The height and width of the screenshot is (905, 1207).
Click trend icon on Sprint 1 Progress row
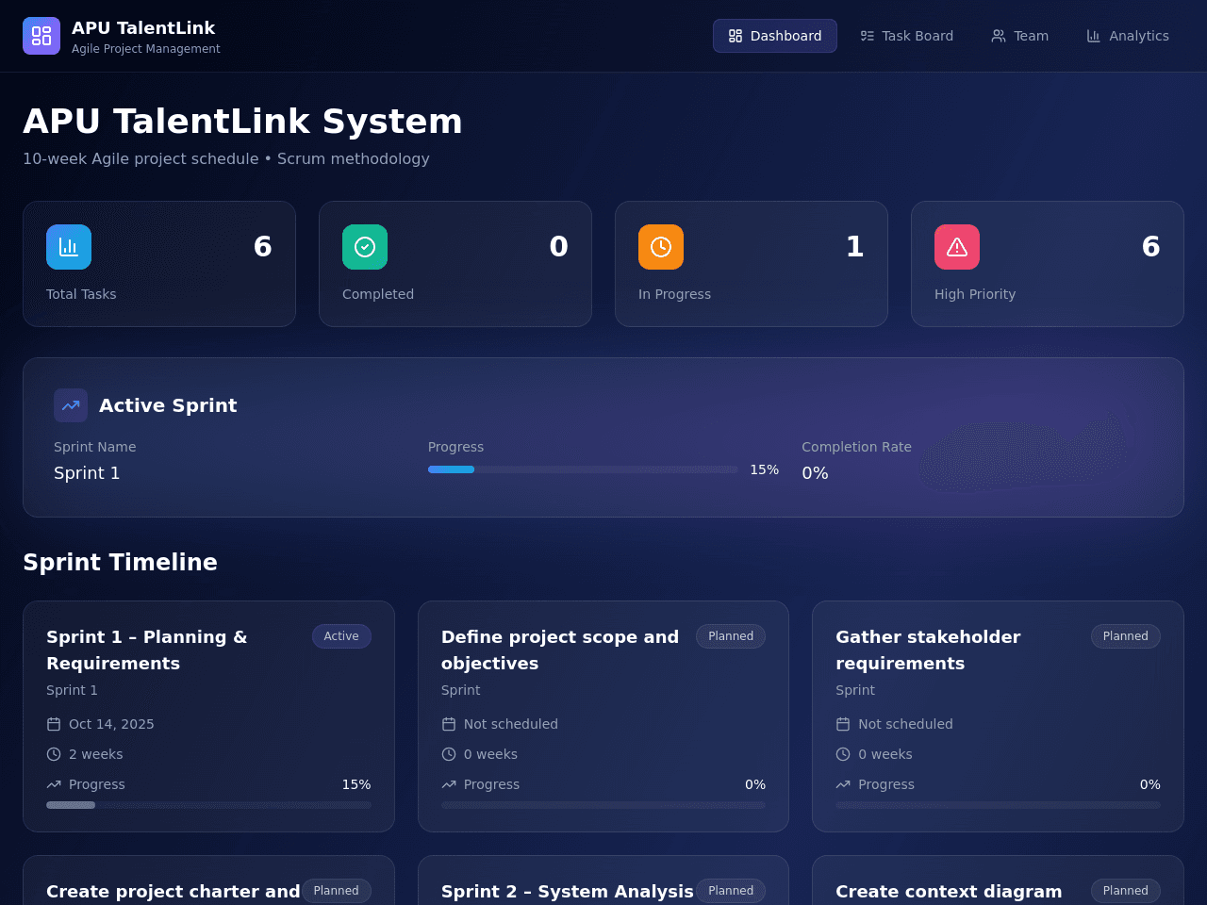pos(54,784)
